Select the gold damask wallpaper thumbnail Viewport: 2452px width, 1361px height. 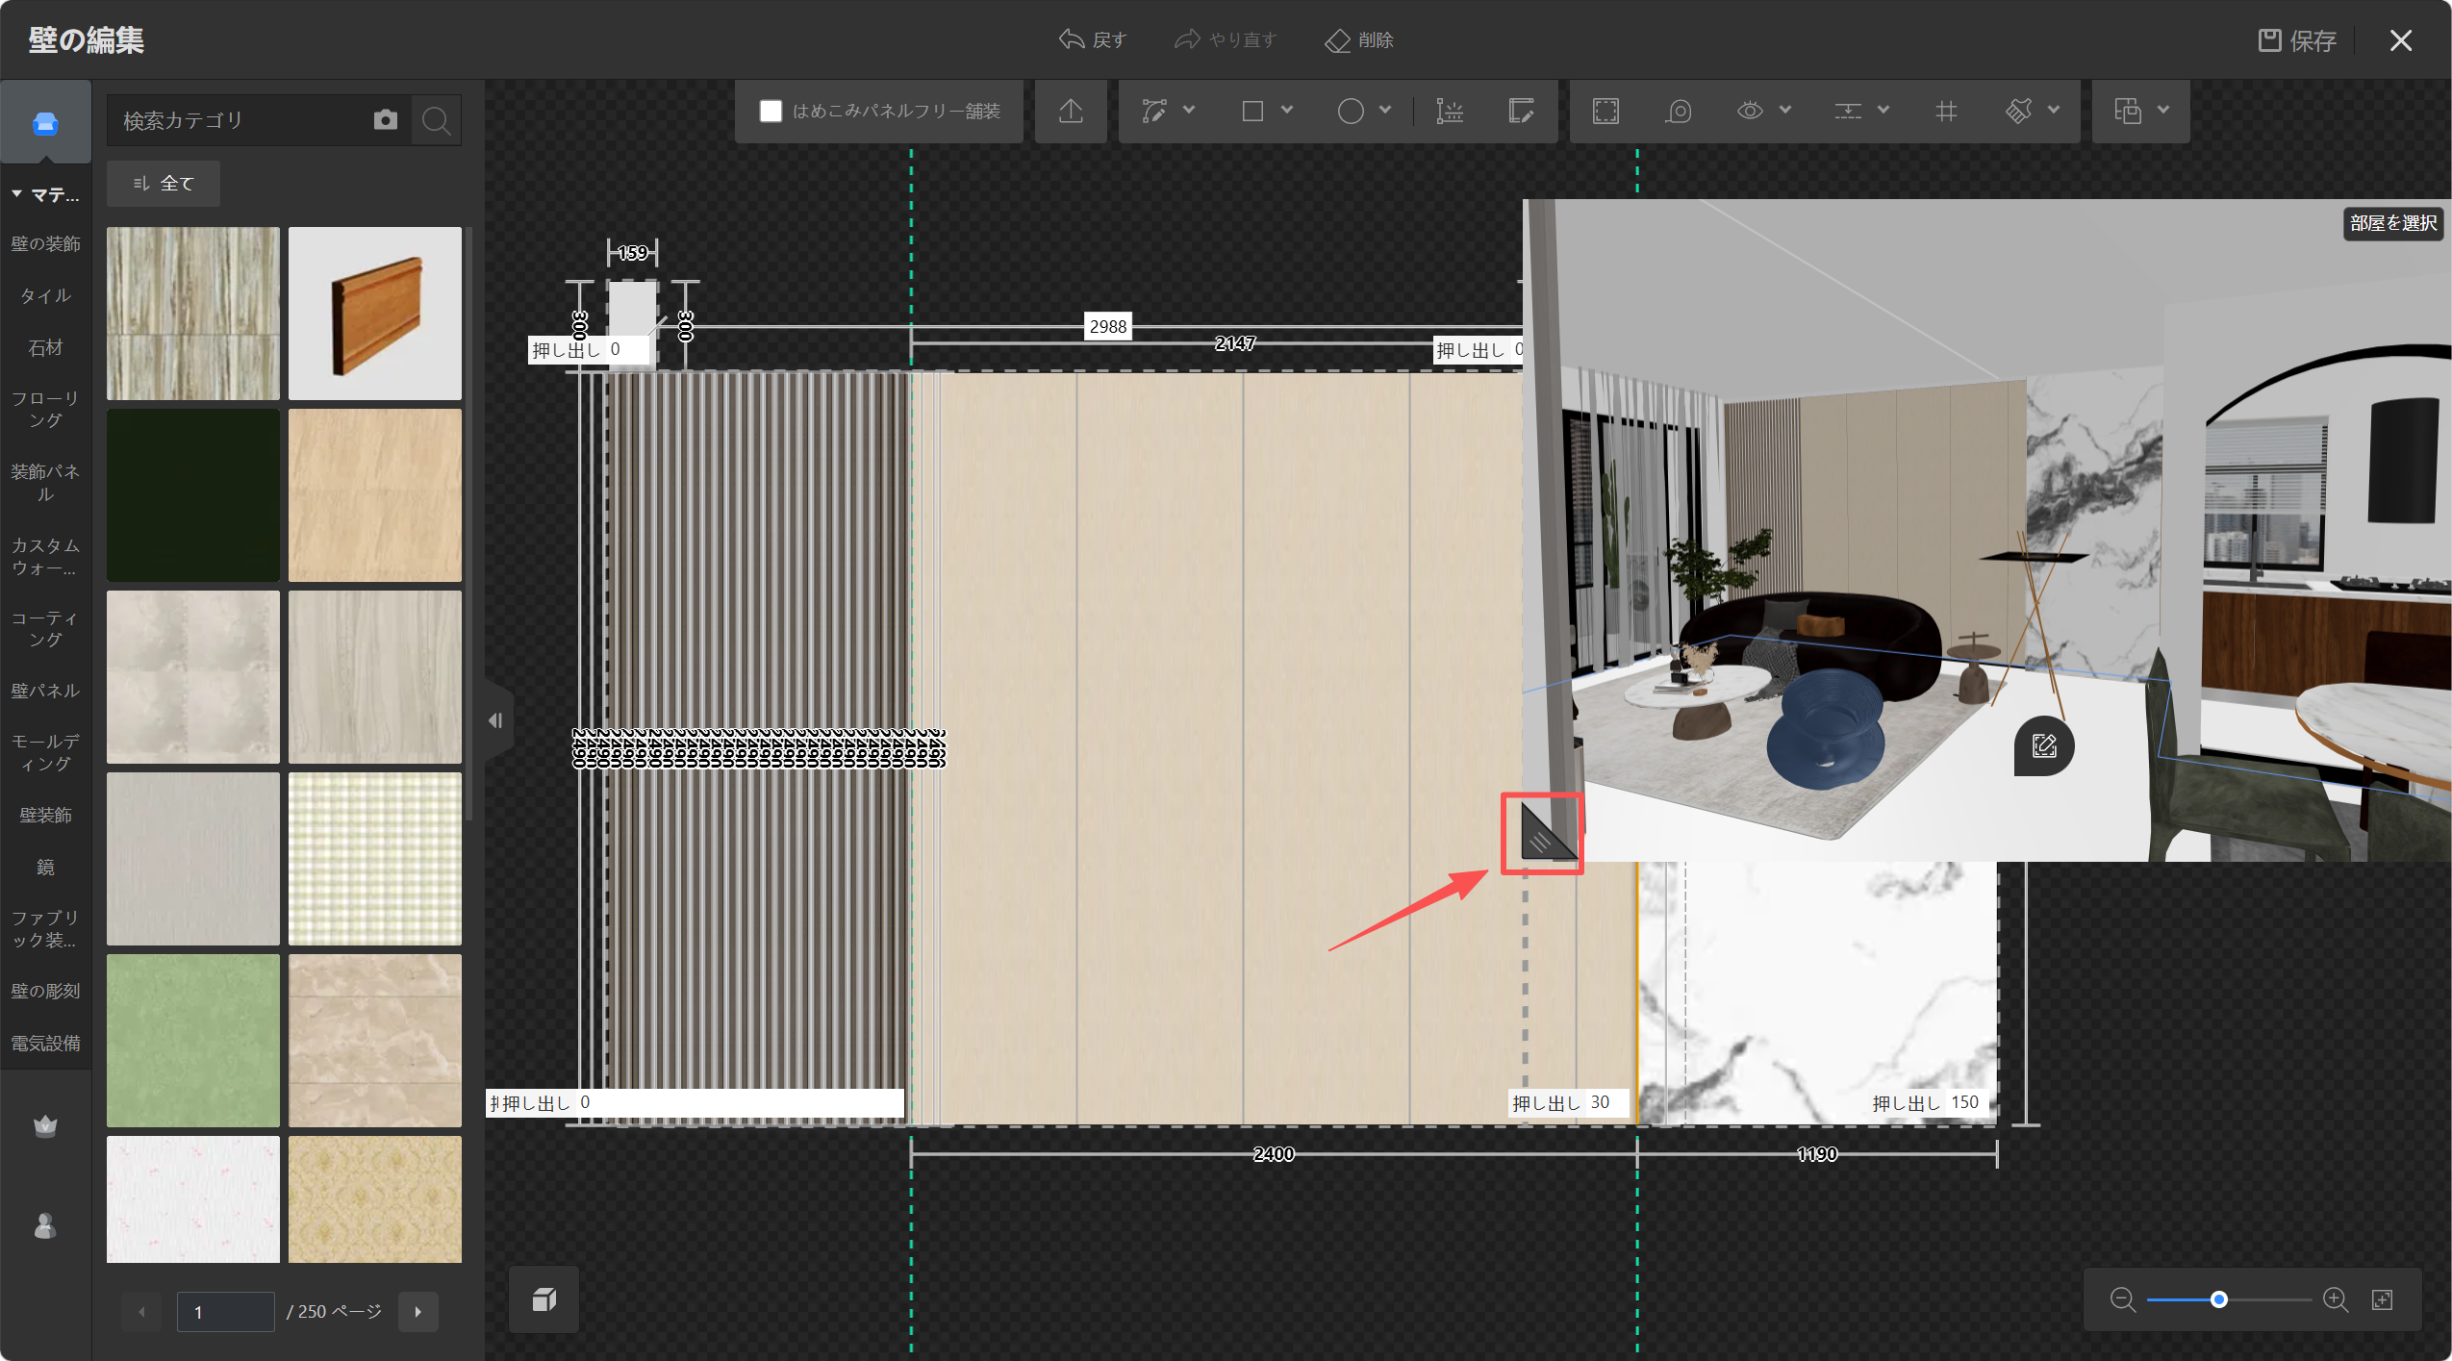[x=375, y=1199]
